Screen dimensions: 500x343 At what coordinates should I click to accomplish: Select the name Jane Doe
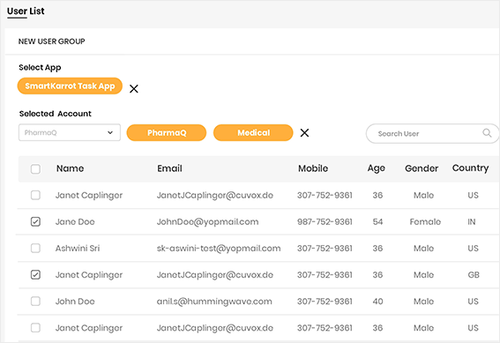point(75,222)
